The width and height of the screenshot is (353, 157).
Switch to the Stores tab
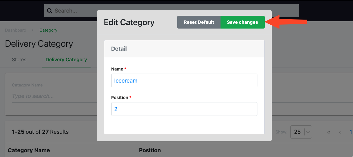pyautogui.click(x=19, y=60)
